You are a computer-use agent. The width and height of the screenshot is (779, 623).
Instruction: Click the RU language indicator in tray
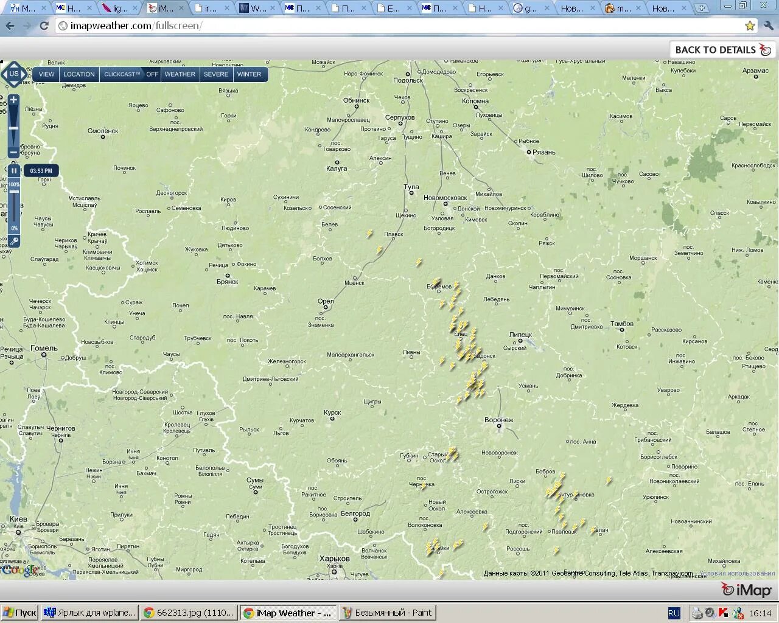click(x=674, y=613)
